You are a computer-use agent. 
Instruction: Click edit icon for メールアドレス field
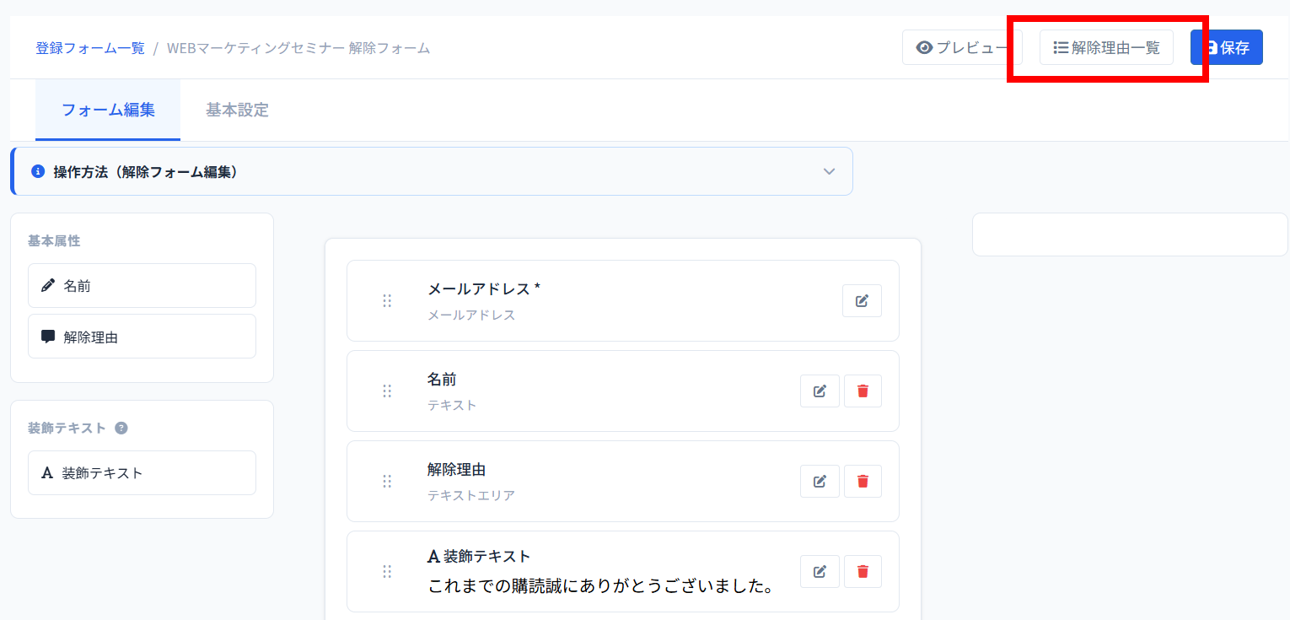click(x=862, y=301)
